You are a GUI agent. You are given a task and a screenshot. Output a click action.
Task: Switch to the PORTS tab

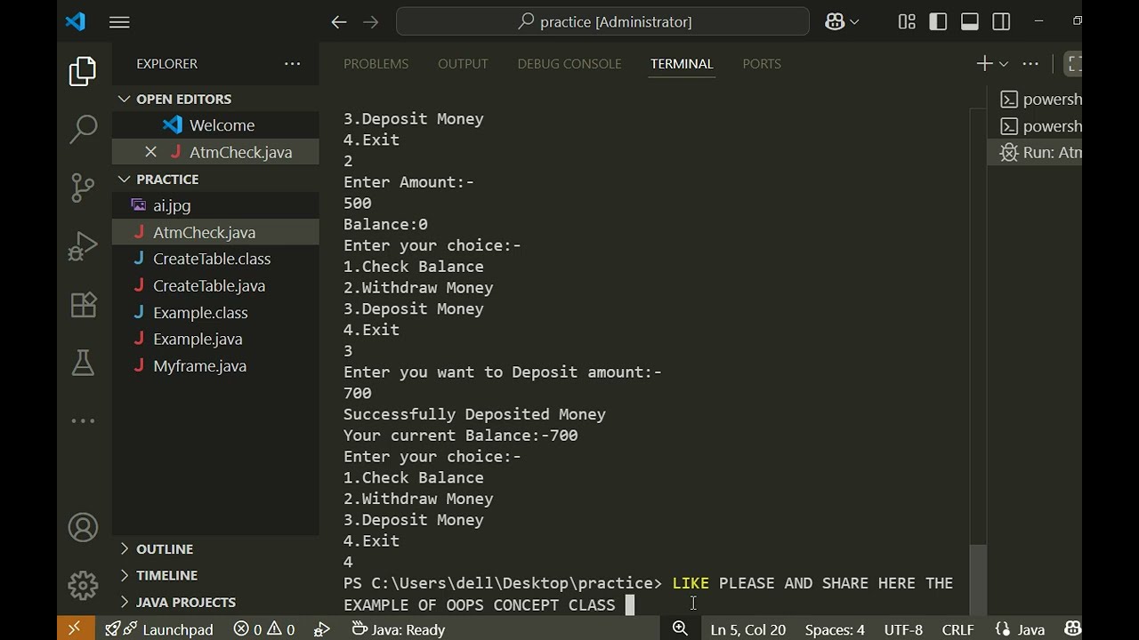(x=762, y=64)
